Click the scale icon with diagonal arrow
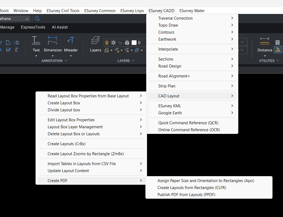 coord(8,50)
